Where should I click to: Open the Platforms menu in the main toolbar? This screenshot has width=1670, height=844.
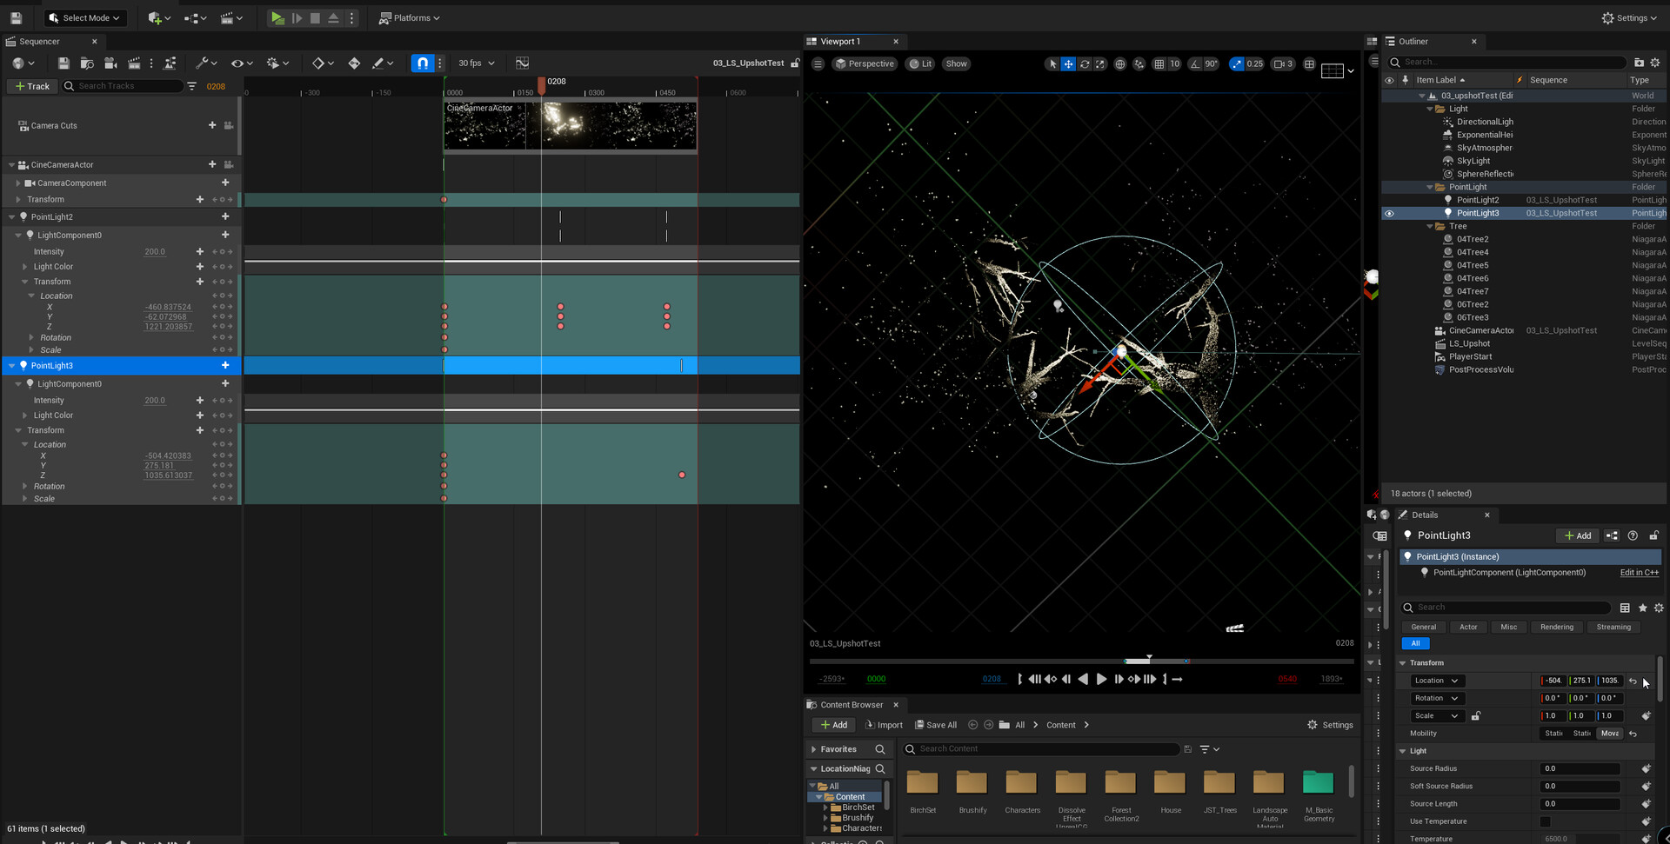click(x=409, y=17)
